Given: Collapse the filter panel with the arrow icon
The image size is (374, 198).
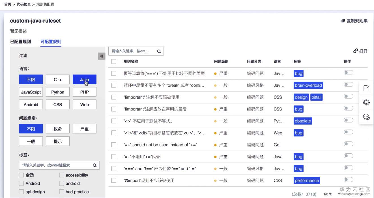Looking at the screenshot, I should pyautogui.click(x=102, y=56).
